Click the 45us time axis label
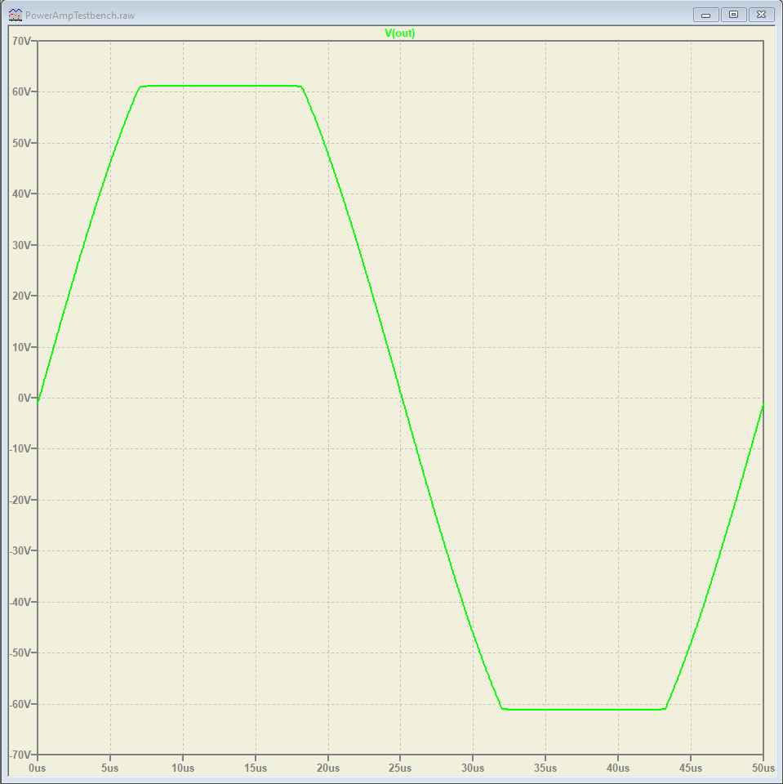Screen dimensions: 783x784 [691, 768]
